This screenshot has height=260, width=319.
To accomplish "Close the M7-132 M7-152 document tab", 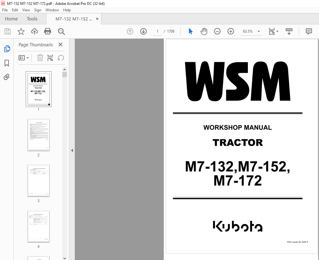I will 97,19.
